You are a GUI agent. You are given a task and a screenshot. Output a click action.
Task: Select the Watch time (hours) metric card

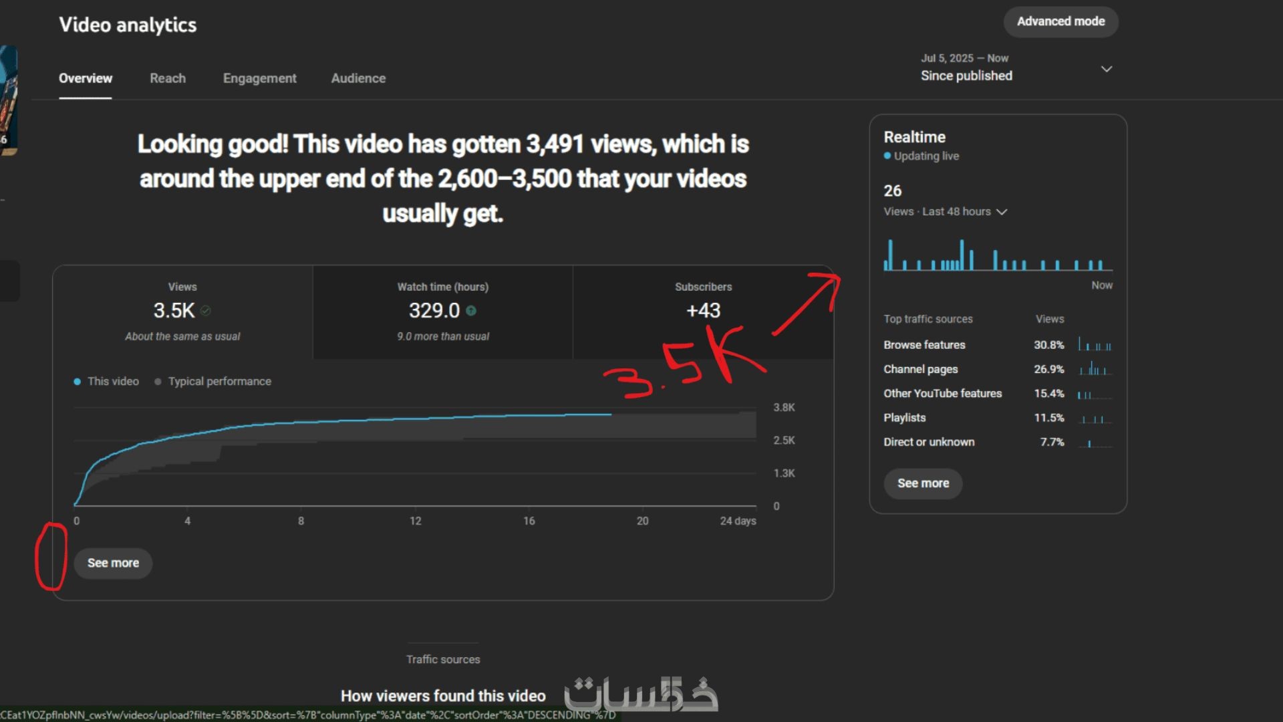tap(442, 312)
